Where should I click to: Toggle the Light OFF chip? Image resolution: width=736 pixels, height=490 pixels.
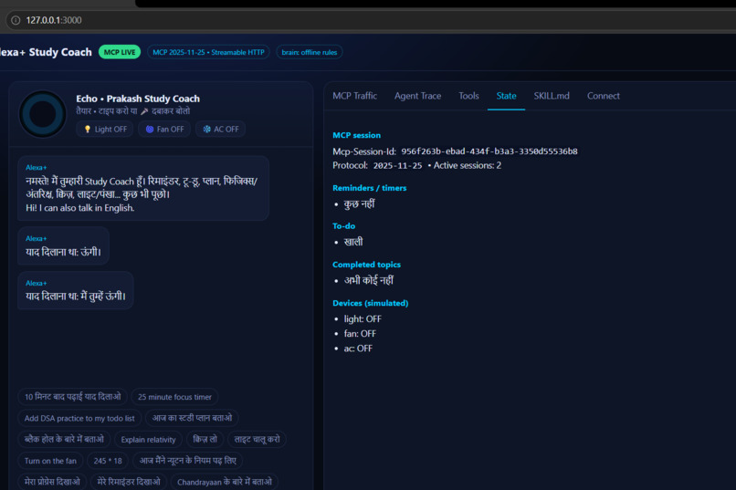pyautogui.click(x=105, y=129)
